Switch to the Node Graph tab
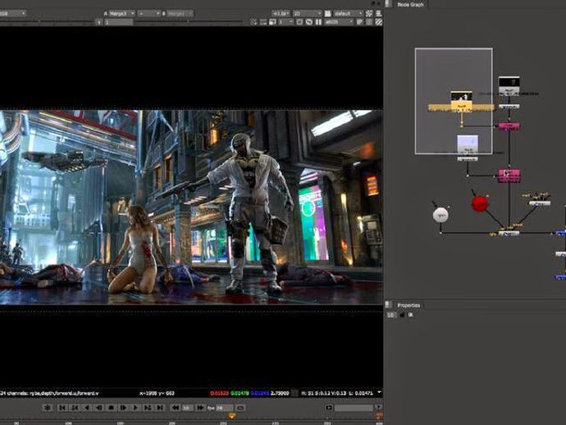Image resolution: width=566 pixels, height=425 pixels. [410, 4]
